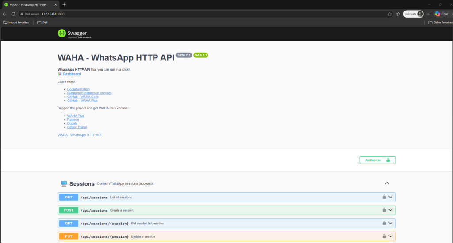453x243 pixels.
Task: Click the Swagger logo
Action: coord(74,34)
